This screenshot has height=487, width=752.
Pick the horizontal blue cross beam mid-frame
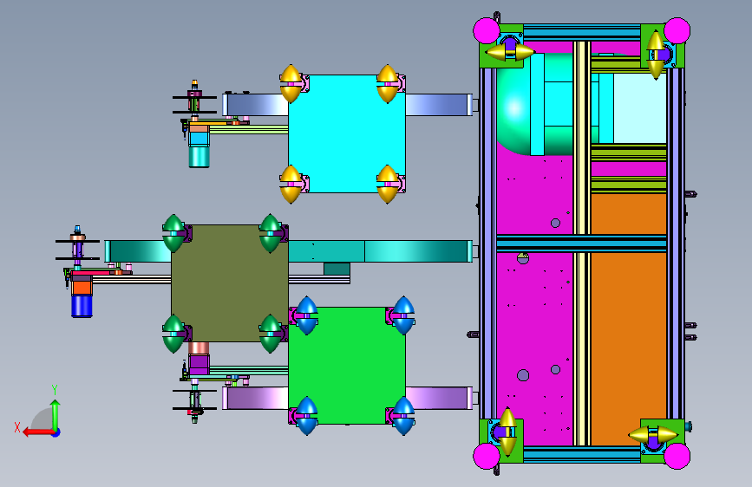tap(581, 243)
